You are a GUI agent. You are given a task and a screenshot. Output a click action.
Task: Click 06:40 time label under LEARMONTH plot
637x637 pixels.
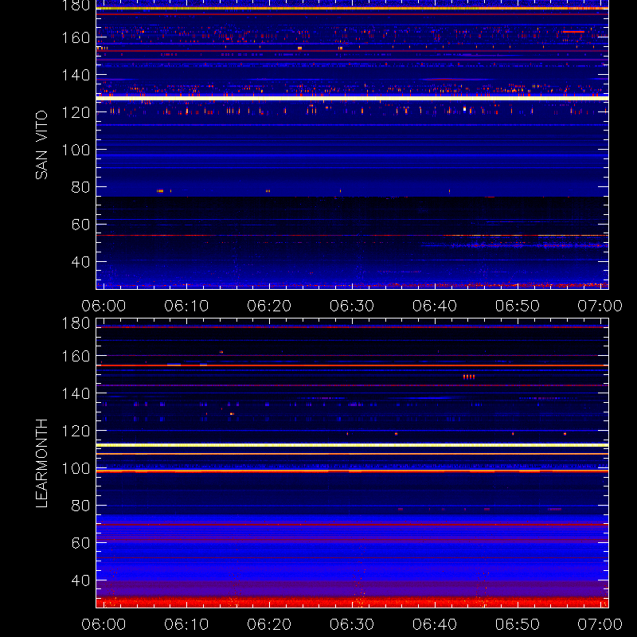coord(435,624)
